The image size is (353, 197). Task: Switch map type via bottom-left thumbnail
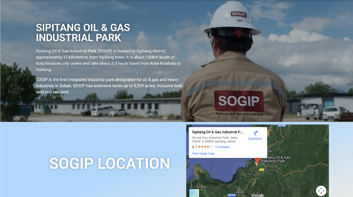pos(194,193)
